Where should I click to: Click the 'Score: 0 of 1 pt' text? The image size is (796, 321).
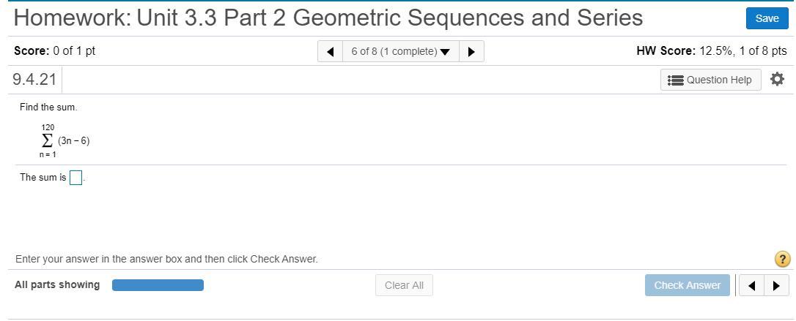coord(55,50)
